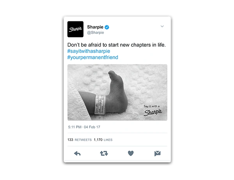Expand tweet options chevron menu

162,26
